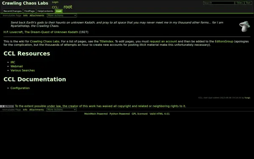Click the bottom Immutable Page label
This screenshot has height=159, width=254.
point(12,110)
